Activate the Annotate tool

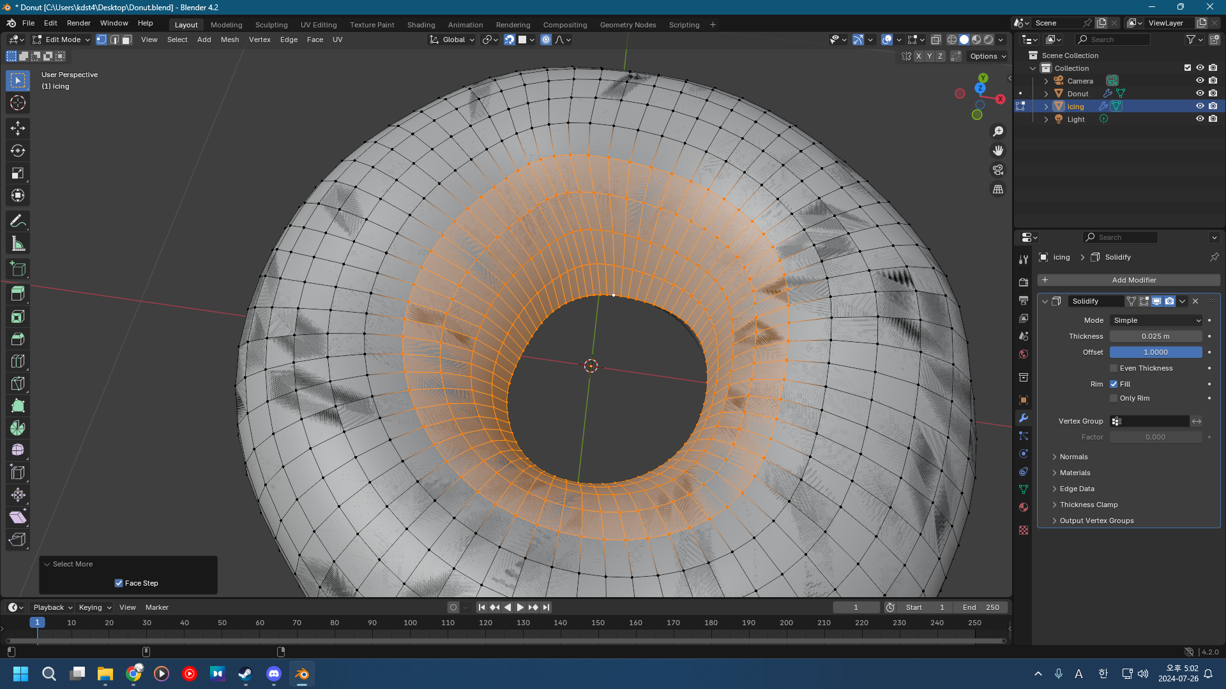[x=17, y=221]
